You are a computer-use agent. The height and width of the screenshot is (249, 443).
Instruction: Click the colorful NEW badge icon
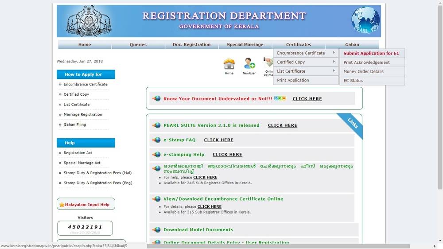[280, 98]
